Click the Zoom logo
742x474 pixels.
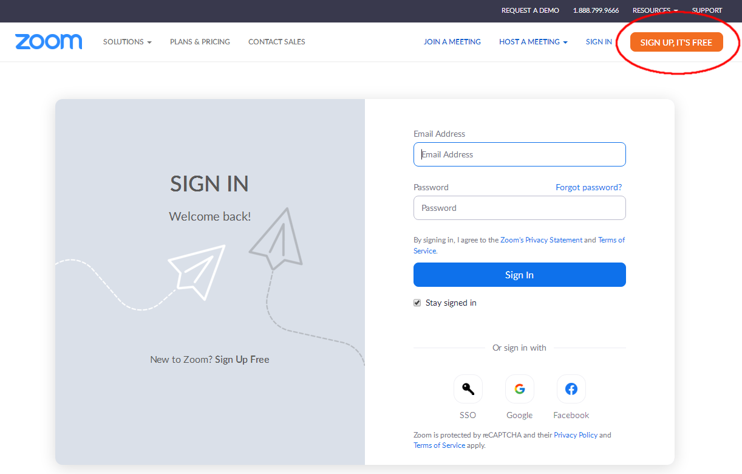pos(49,42)
